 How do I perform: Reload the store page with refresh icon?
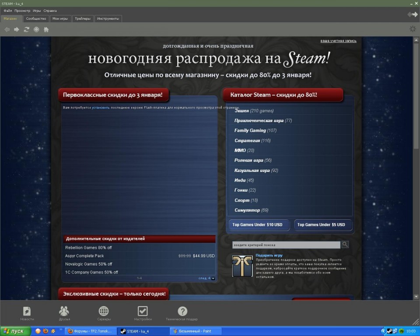[x=27, y=29]
